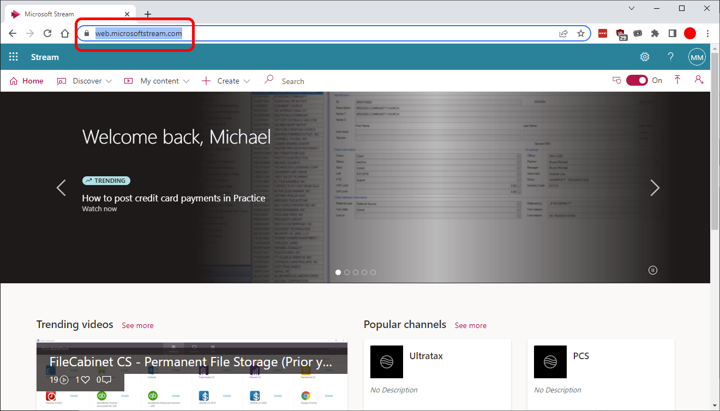The image size is (720, 411).
Task: See more trending videos
Action: 137,325
